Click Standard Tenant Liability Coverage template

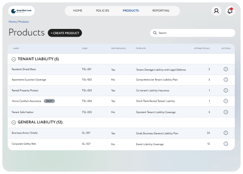pyautogui.click(x=156, y=112)
